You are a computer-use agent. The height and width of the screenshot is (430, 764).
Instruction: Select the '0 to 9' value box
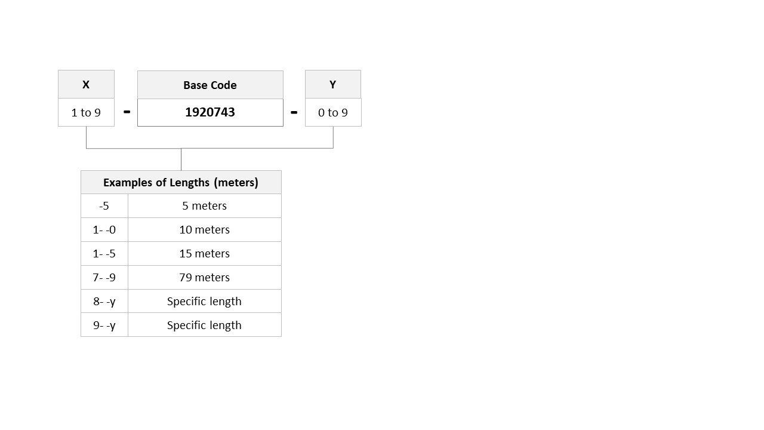click(333, 112)
